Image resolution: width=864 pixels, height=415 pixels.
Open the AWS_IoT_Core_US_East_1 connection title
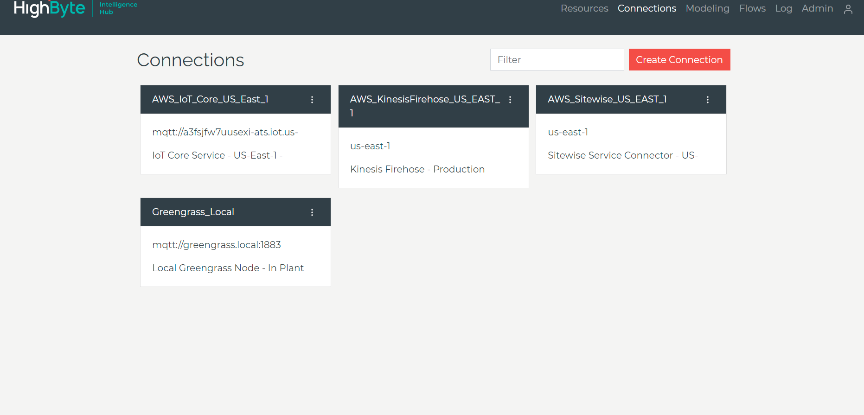tap(210, 99)
